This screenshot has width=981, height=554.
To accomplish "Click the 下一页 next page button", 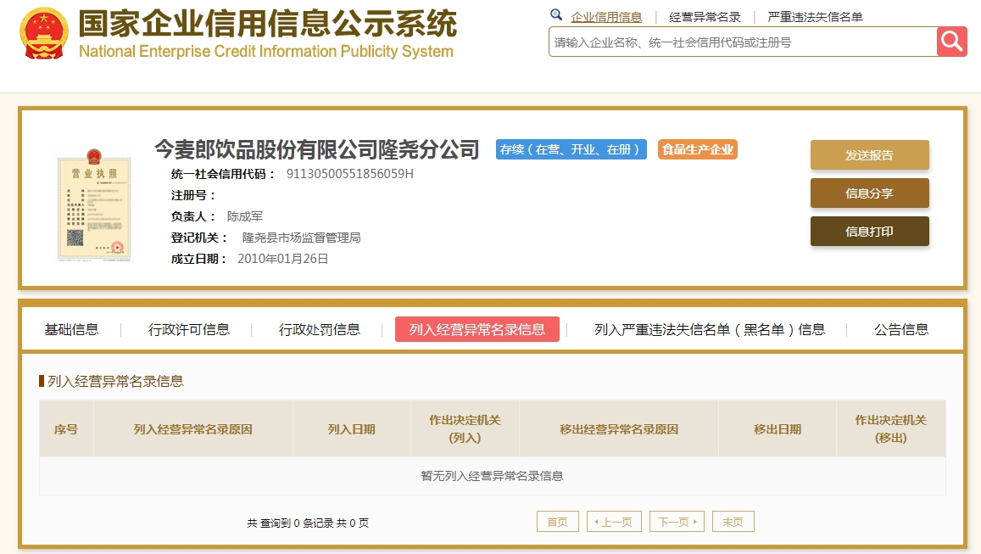I will point(677,522).
